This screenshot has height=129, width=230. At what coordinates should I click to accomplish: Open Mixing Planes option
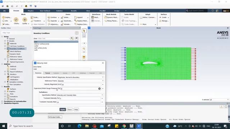click(111, 21)
